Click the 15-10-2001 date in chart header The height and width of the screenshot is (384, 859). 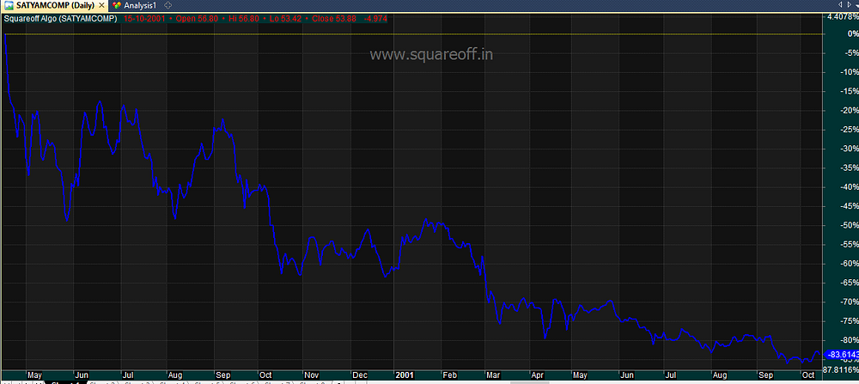click(143, 18)
